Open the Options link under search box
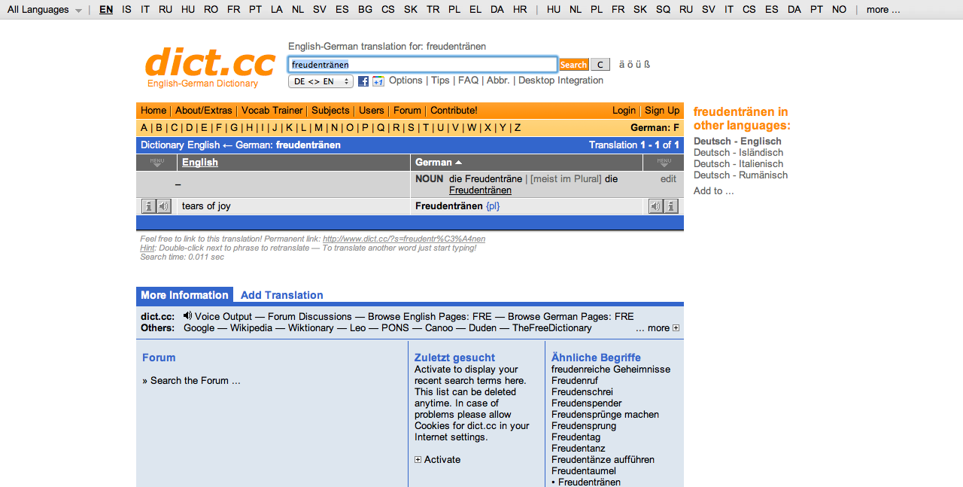Image resolution: width=963 pixels, height=487 pixels. click(406, 81)
